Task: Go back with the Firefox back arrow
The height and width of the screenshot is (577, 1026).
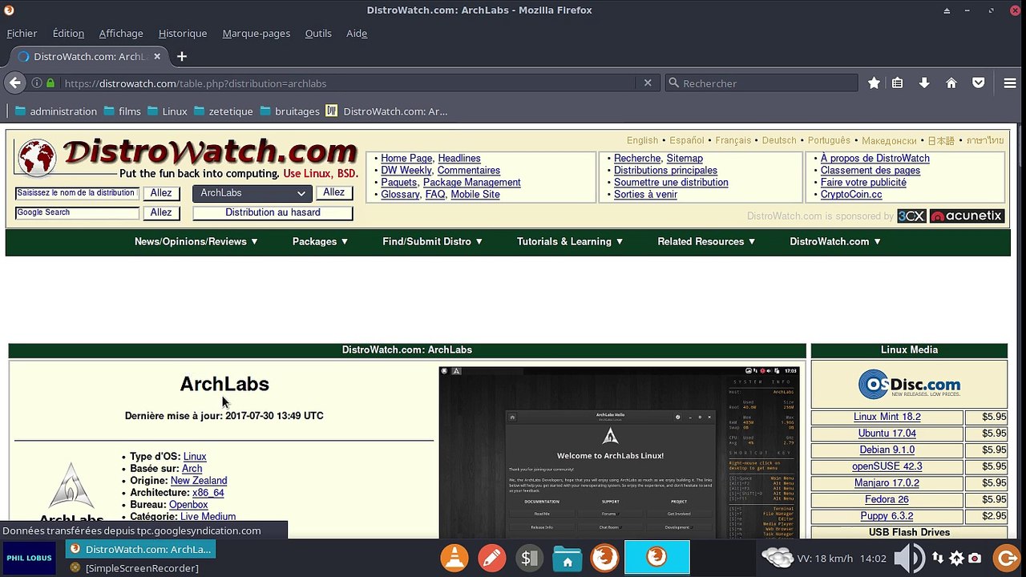Action: (14, 83)
